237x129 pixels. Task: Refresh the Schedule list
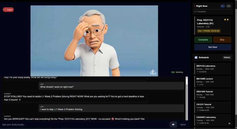point(227,57)
